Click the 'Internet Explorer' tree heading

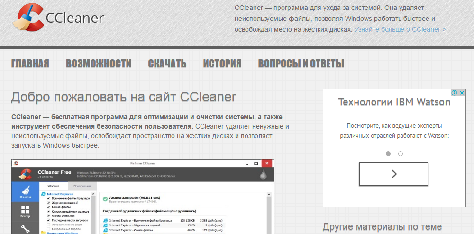(60, 194)
